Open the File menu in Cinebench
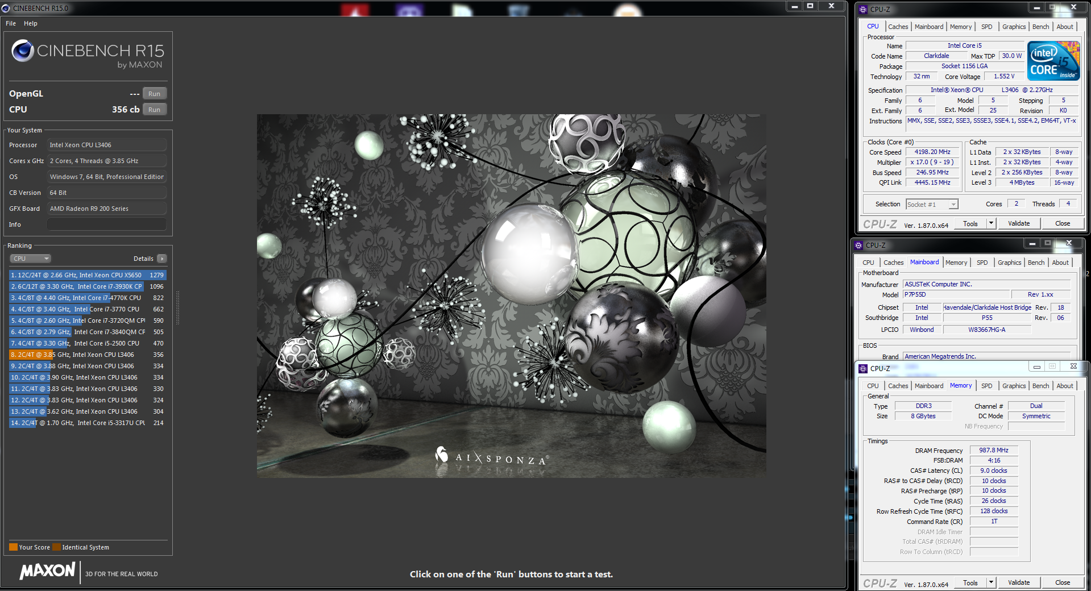This screenshot has height=591, width=1091. pyautogui.click(x=11, y=23)
